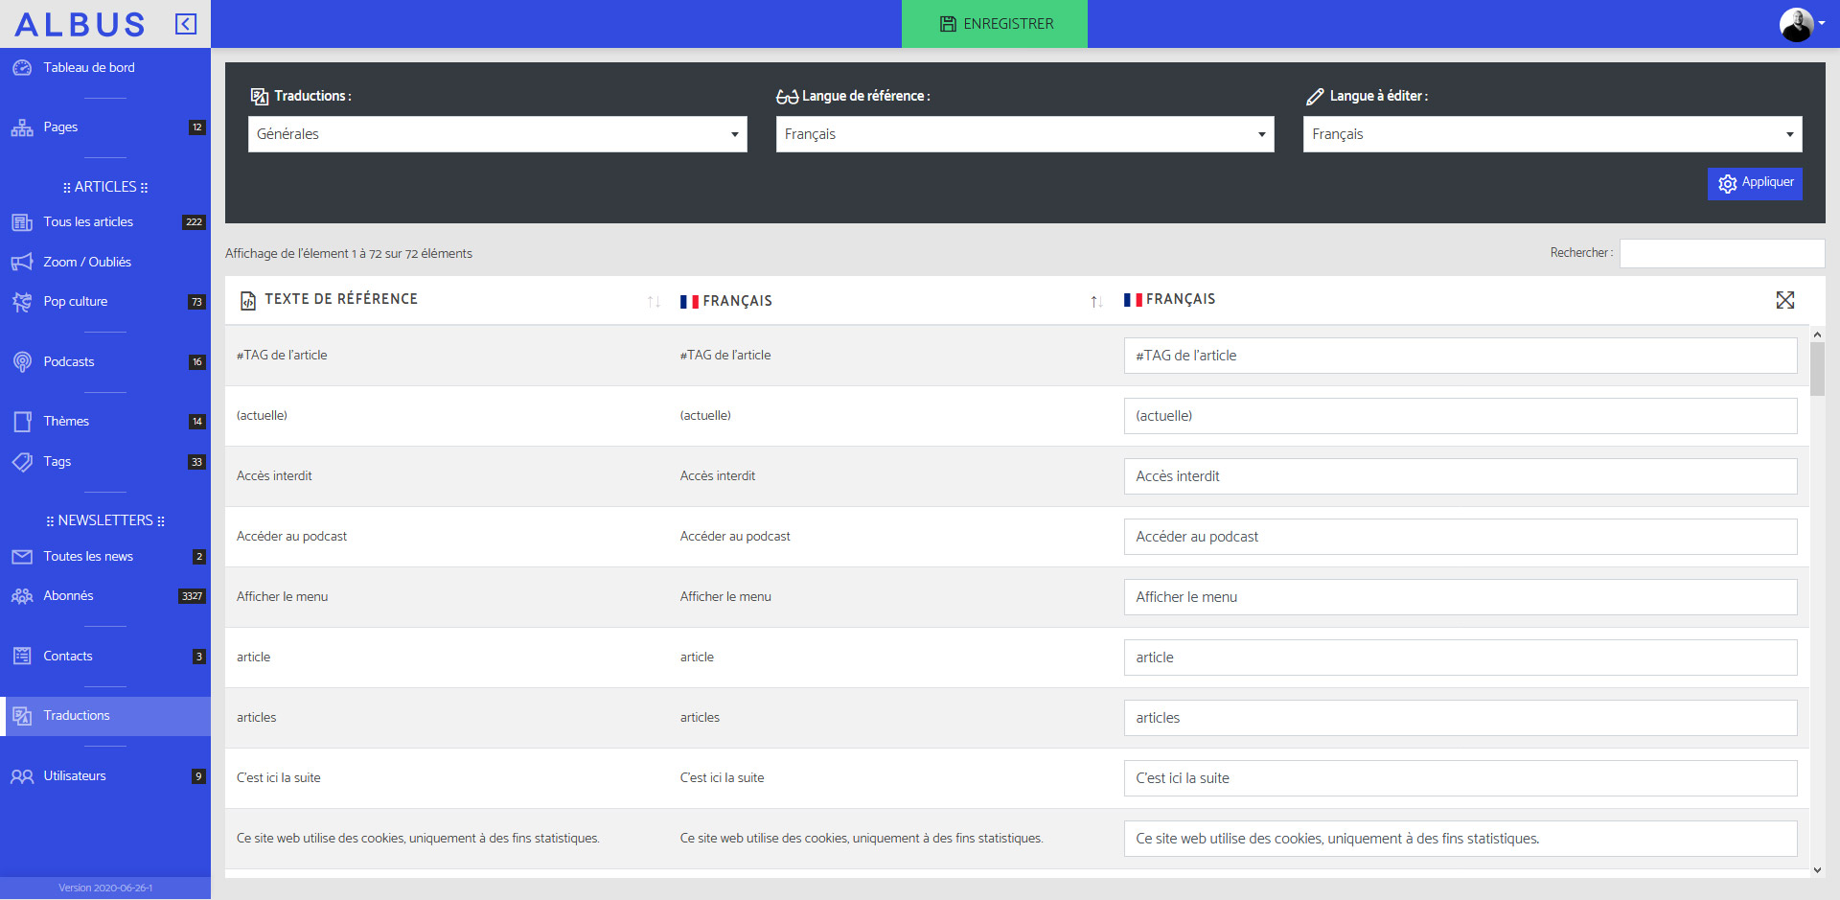Edit the 'article' translation field
Screen dimensions: 1840x900
[x=1460, y=658]
